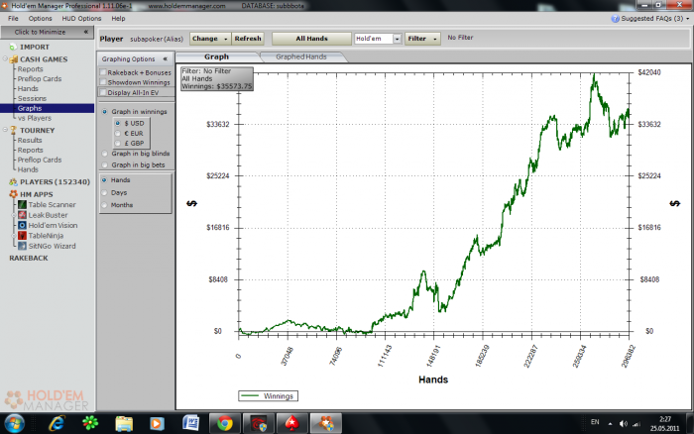Show hidden system tray icons arrow
This screenshot has height=434, width=694.
point(611,424)
